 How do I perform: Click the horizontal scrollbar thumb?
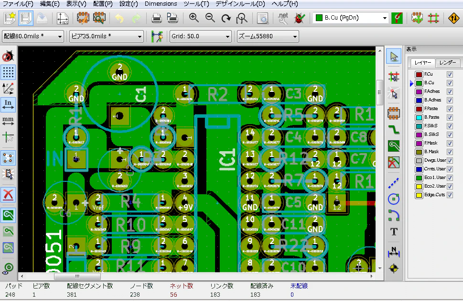77,276
